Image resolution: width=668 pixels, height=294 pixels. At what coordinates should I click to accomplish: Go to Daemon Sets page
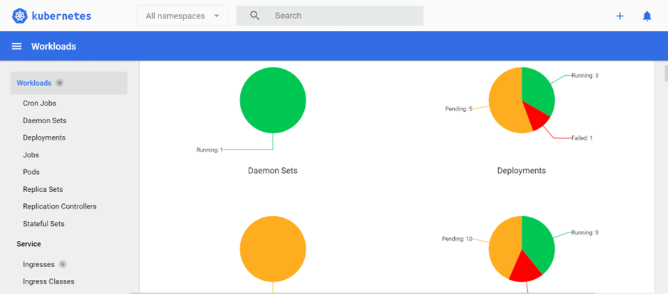[x=45, y=120]
